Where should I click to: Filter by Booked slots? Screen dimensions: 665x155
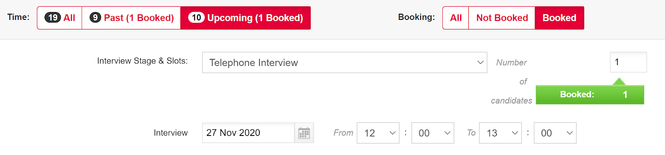pos(559,18)
